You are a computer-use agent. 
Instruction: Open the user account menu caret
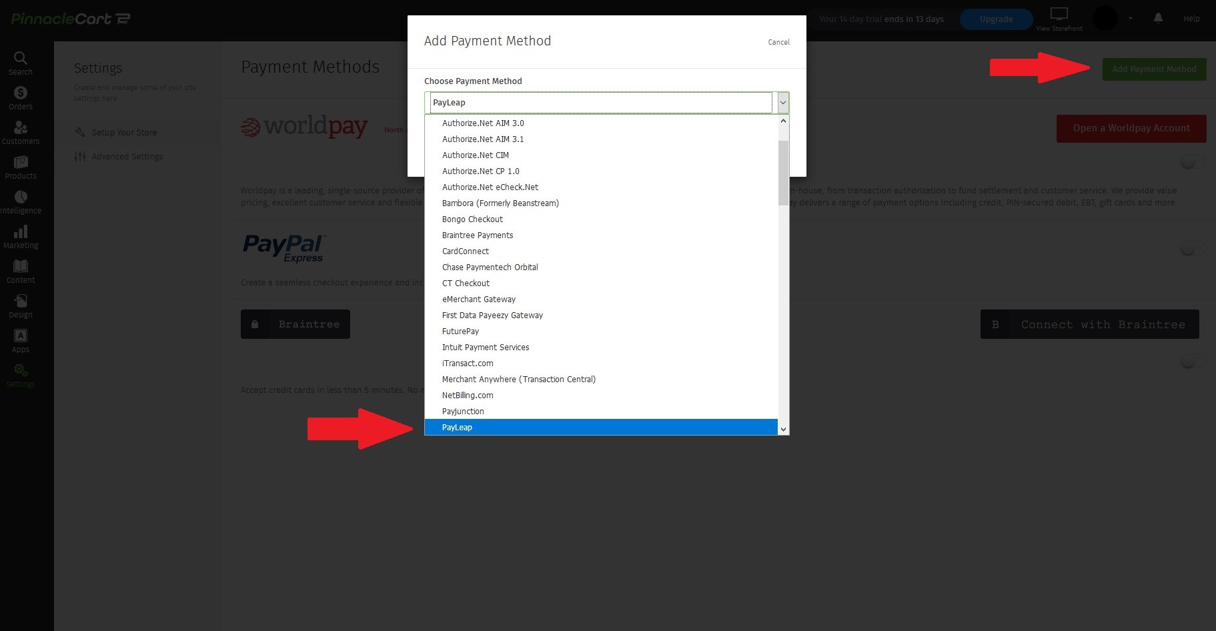[1131, 19]
